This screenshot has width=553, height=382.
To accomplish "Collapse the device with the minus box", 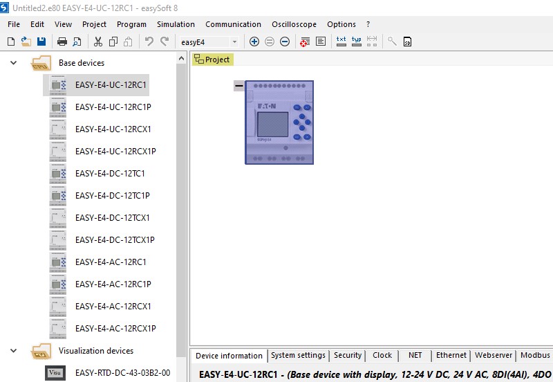I will tap(238, 85).
